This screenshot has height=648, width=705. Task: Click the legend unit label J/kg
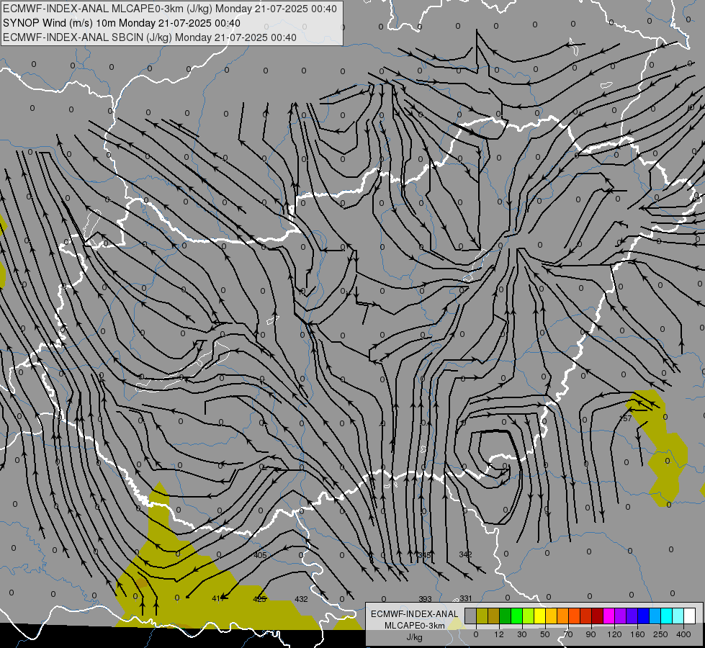coord(415,637)
